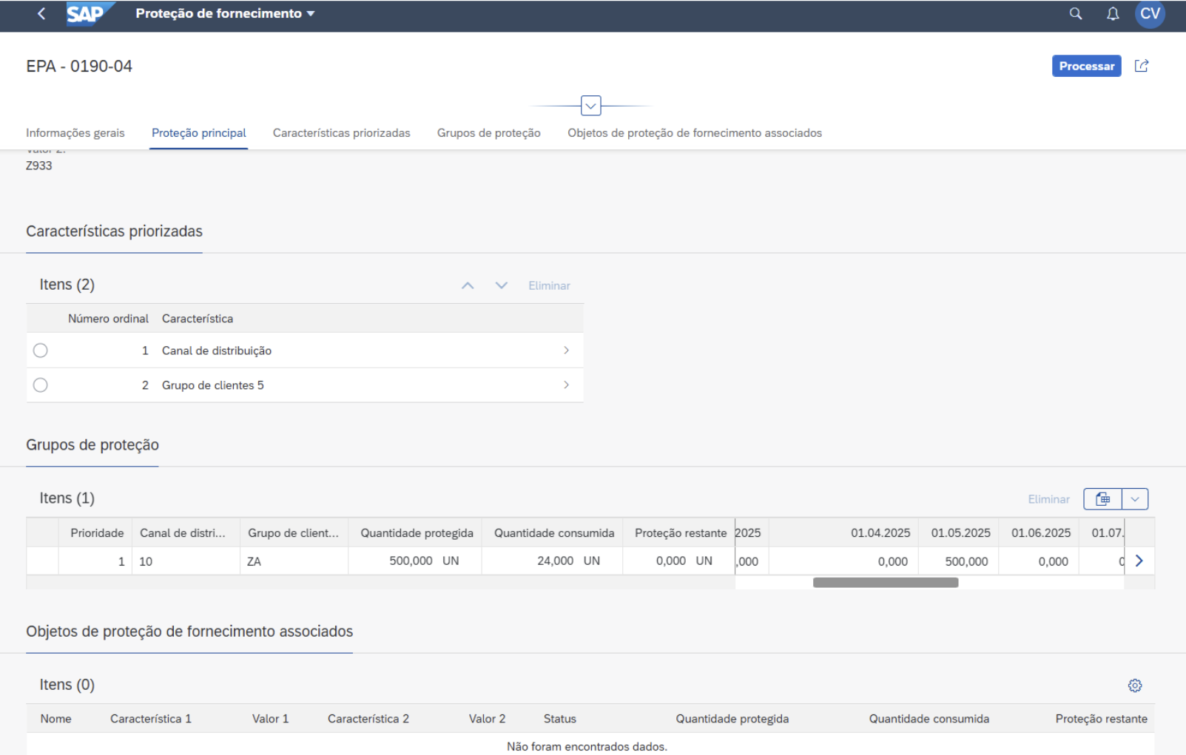The image size is (1186, 755).
Task: Open table settings gear for associated objects
Action: point(1135,685)
